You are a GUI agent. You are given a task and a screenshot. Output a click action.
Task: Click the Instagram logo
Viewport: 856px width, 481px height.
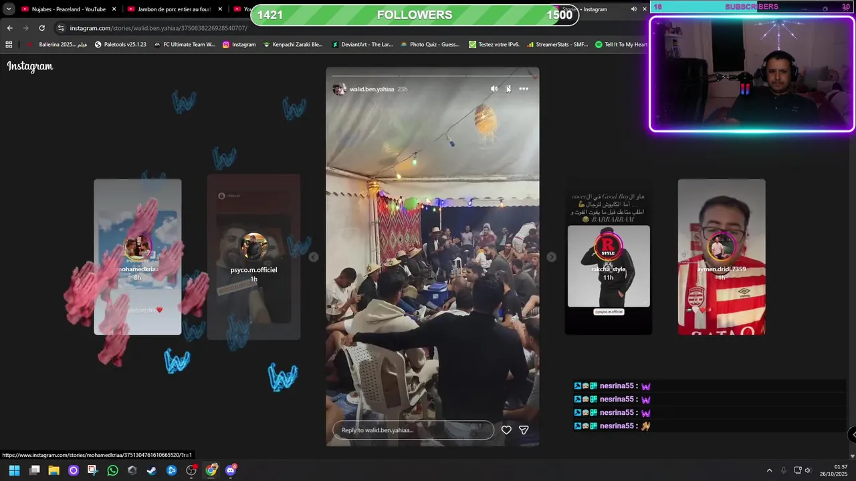pos(30,66)
